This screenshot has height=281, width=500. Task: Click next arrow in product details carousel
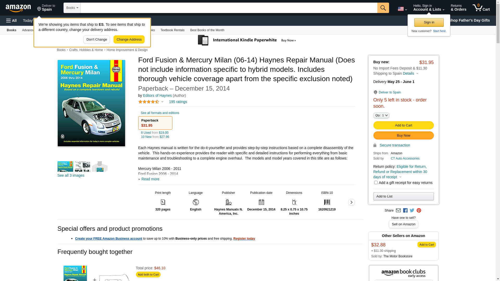pos(351,202)
